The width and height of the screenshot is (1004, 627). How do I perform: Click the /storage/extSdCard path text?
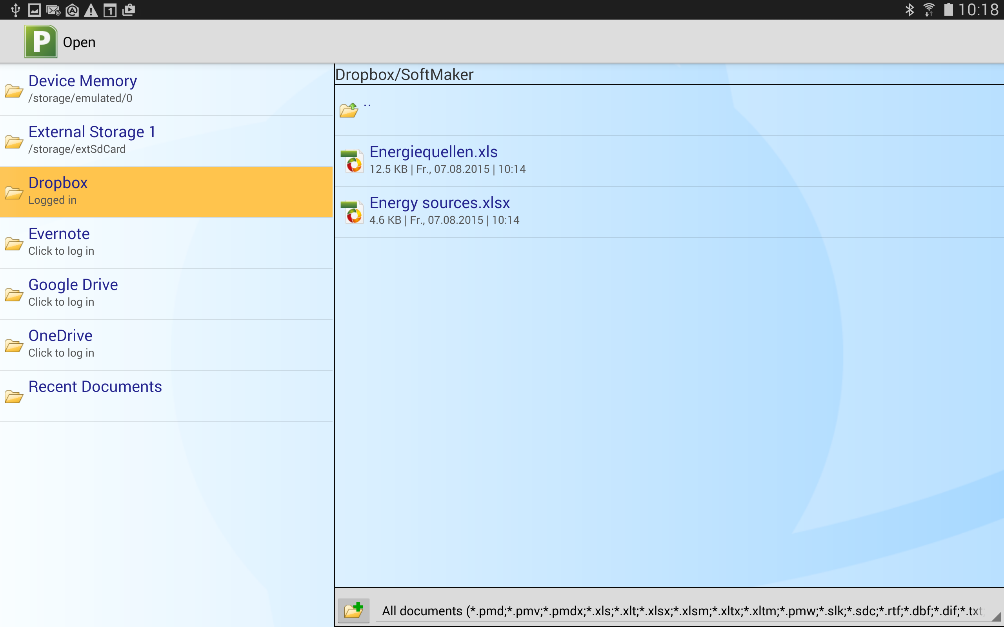click(x=77, y=149)
